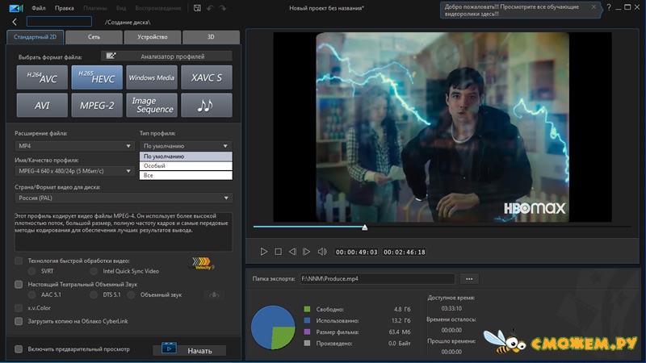
Task: Choose Особый profile type option
Action: pyautogui.click(x=186, y=166)
